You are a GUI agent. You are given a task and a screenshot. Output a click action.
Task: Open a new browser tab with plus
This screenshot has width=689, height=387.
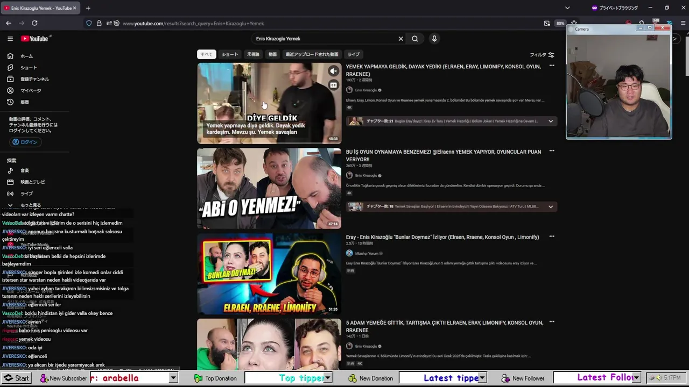(x=88, y=8)
